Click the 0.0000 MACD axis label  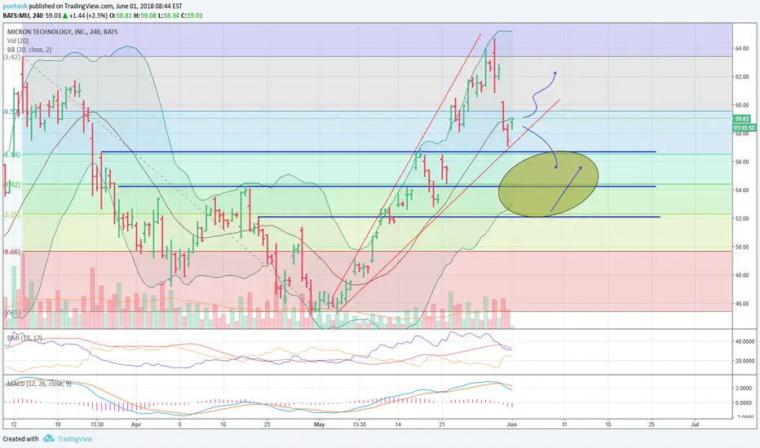pyautogui.click(x=744, y=403)
